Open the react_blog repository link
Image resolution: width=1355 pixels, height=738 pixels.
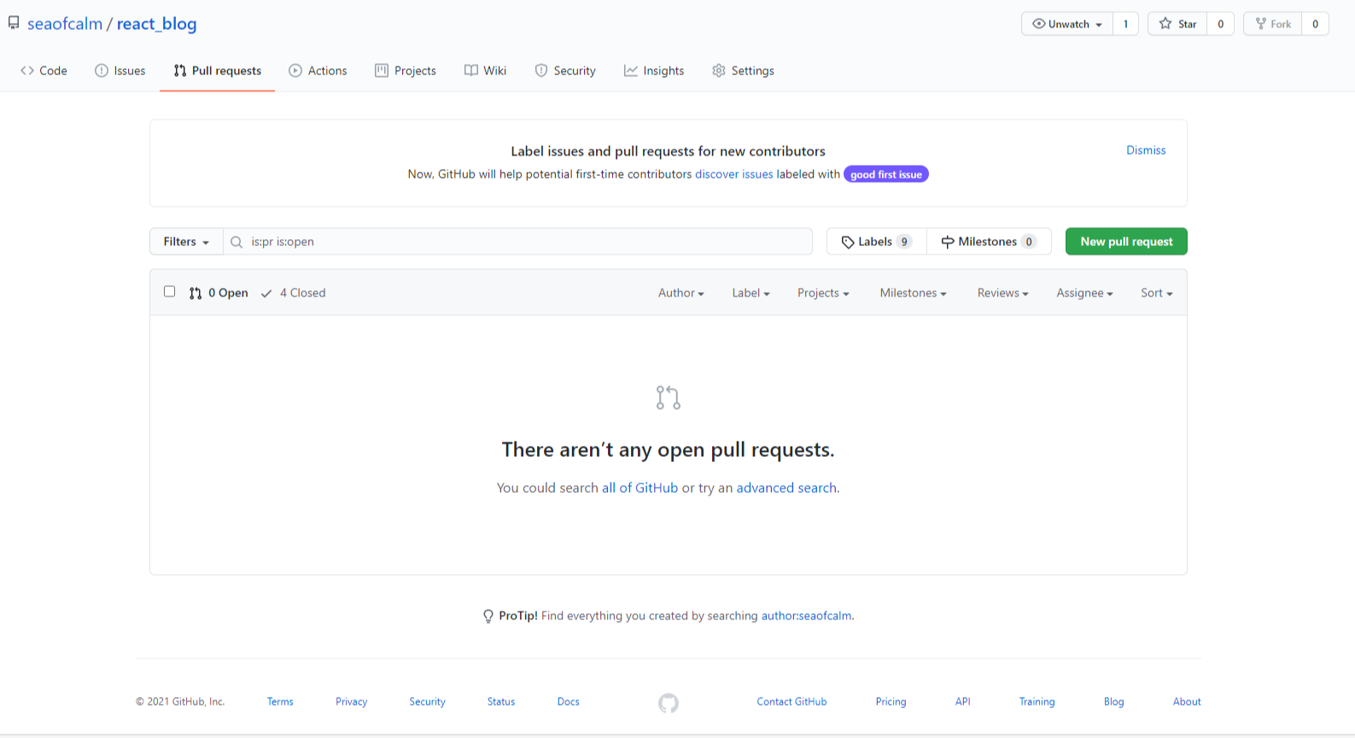click(x=156, y=24)
